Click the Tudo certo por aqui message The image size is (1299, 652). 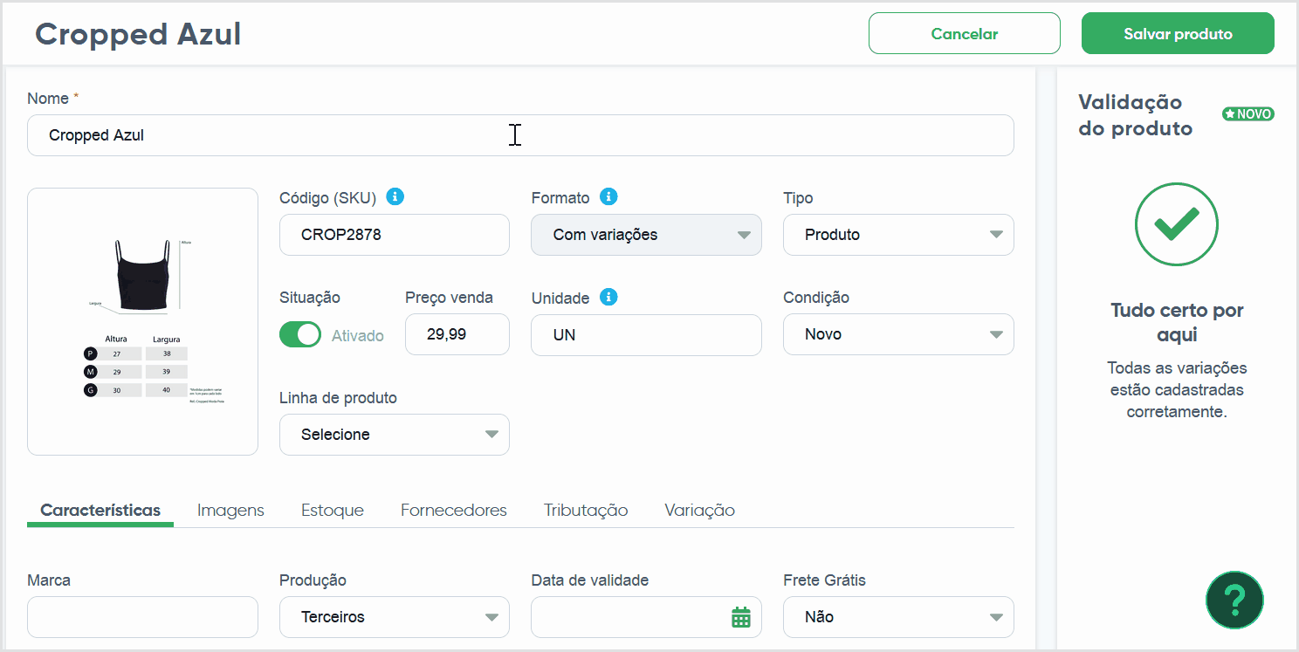click(1177, 323)
